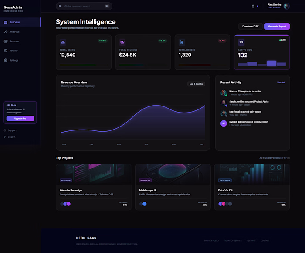This screenshot has width=305, height=253.
Task: Click the Download CSV button
Action: tap(251, 26)
